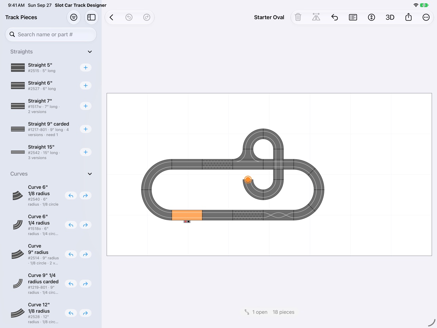Select the dotted track piece on top straight
This screenshot has height=328, width=437.
[217, 164]
